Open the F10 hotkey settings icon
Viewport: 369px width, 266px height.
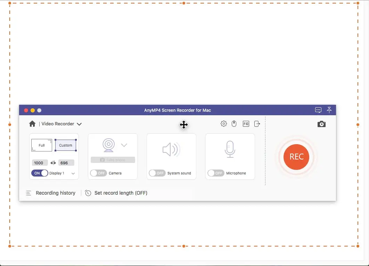[x=246, y=124]
